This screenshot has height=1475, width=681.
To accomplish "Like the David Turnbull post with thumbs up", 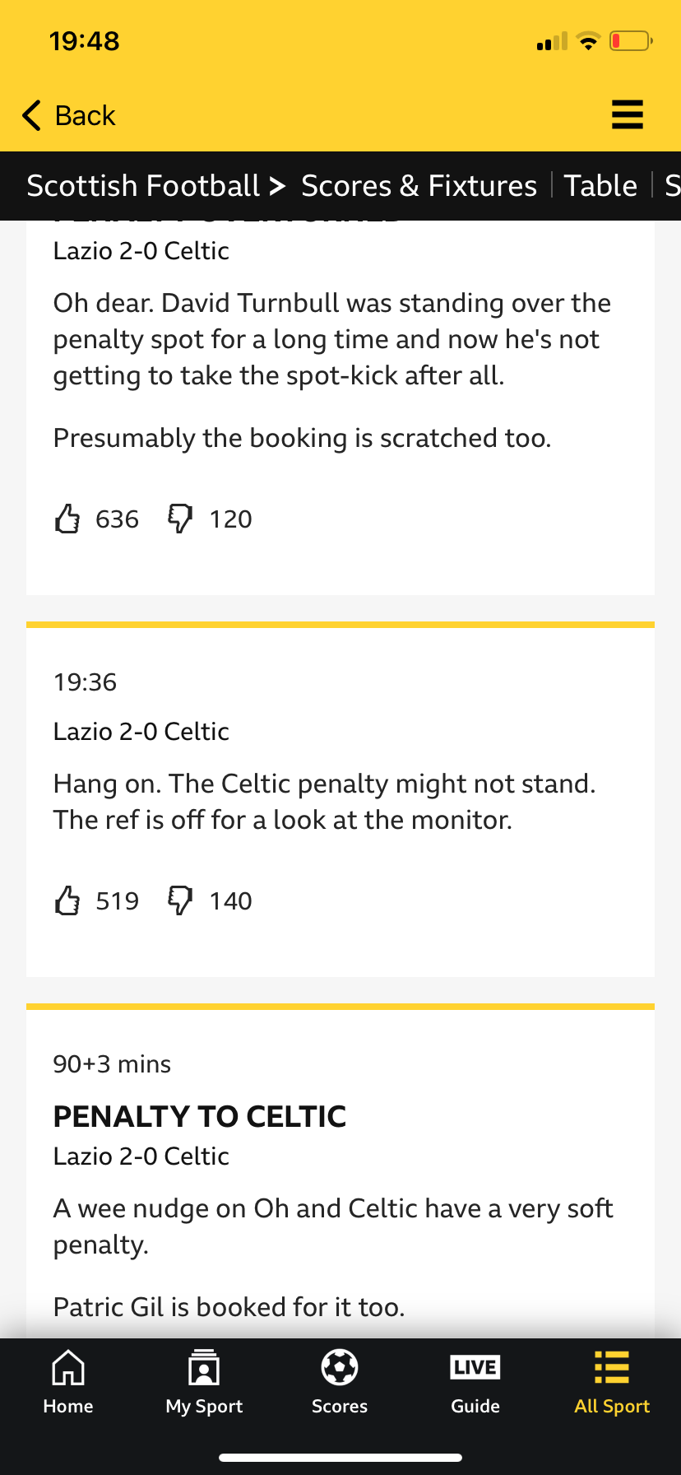I will click(67, 519).
